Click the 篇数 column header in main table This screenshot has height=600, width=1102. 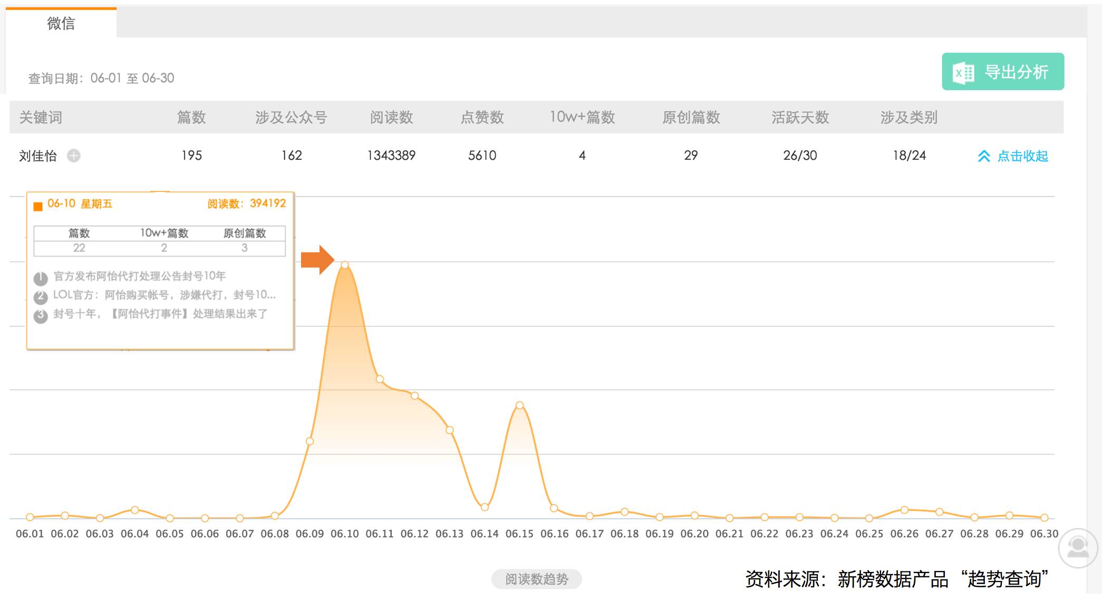191,117
